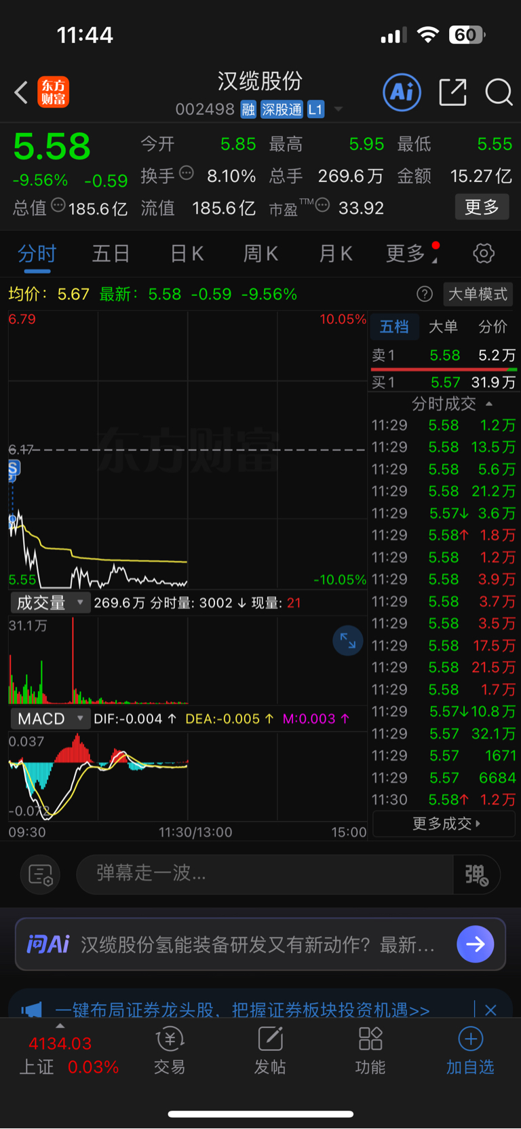Viewport: 521px width, 1129px height.
Task: Switch to the 日K tab
Action: pyautogui.click(x=187, y=254)
